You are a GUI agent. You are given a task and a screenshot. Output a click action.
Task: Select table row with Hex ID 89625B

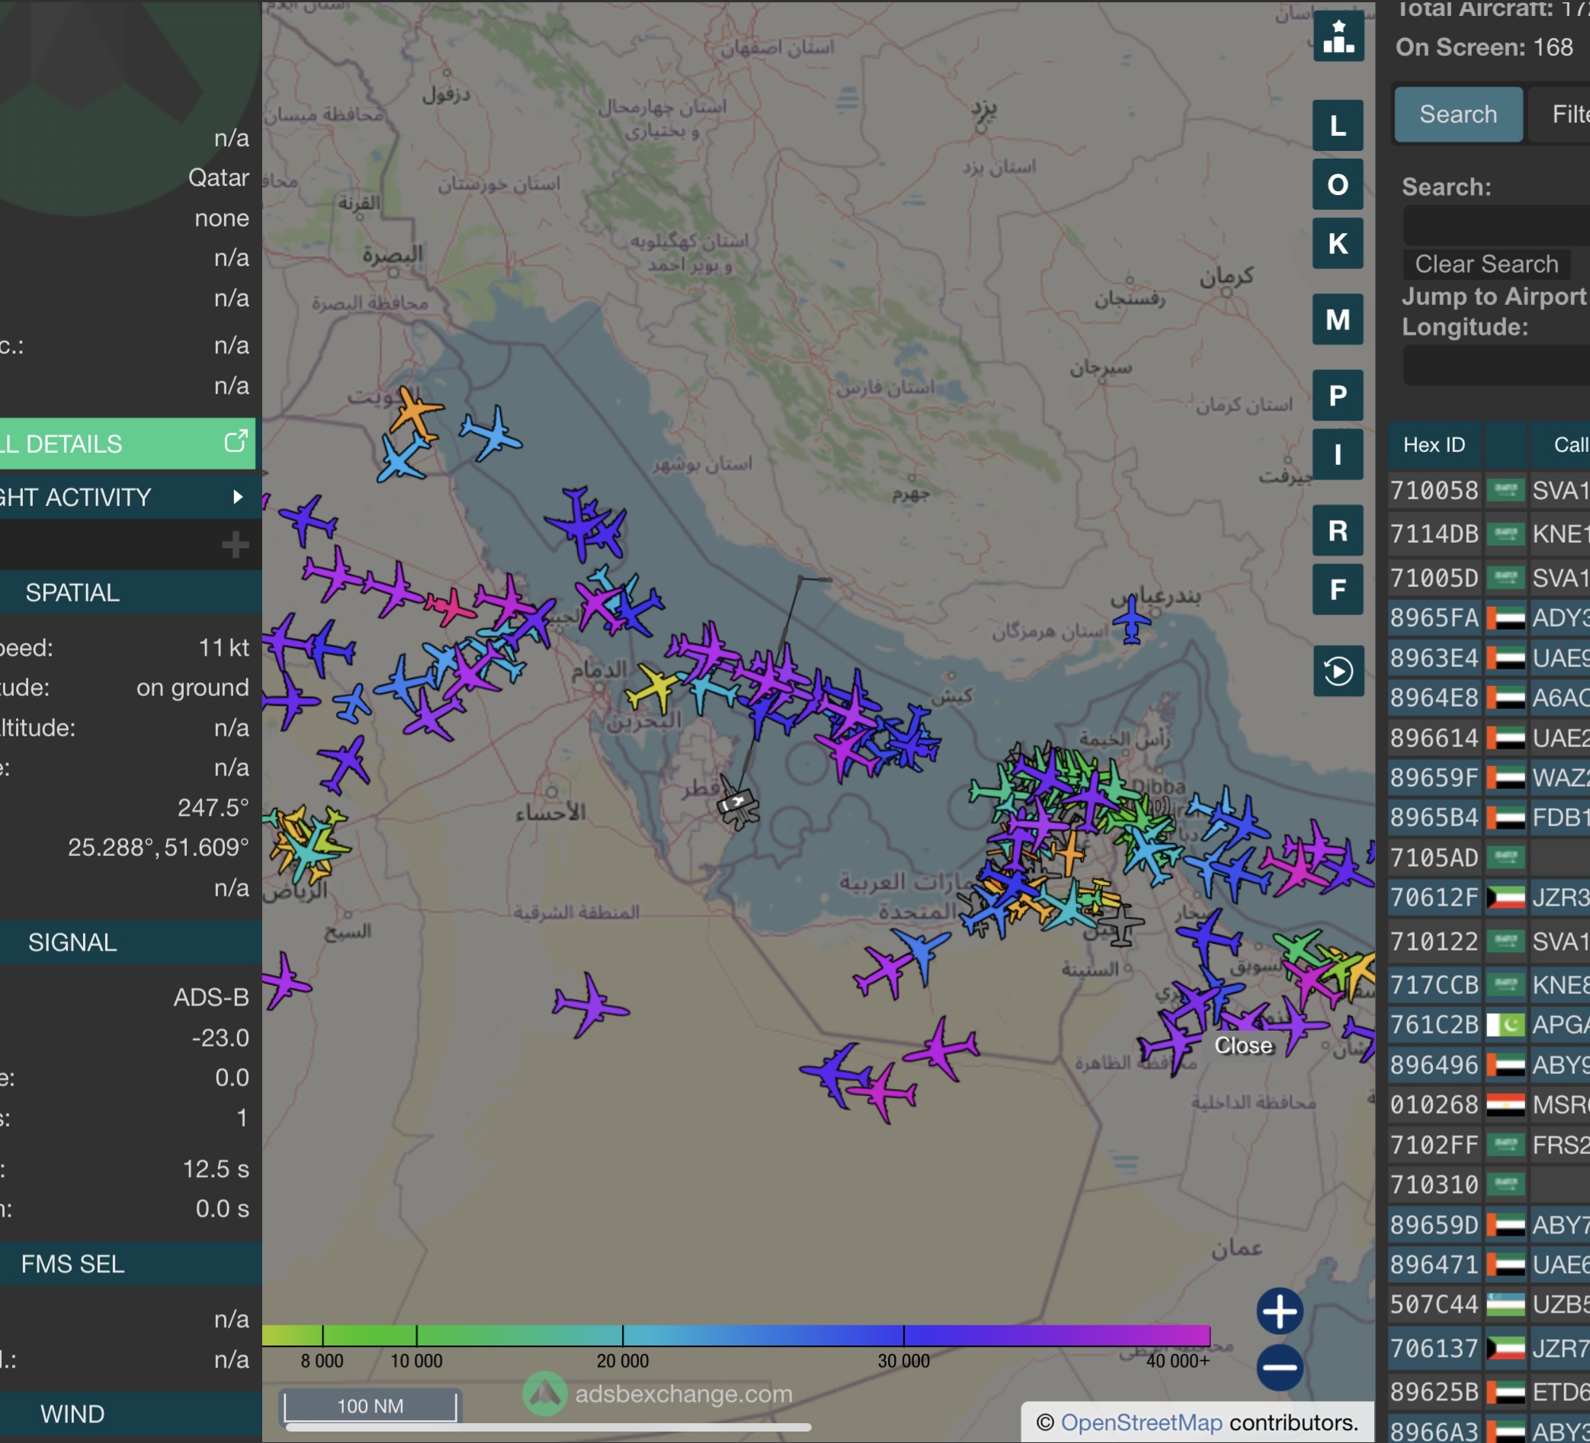pos(1489,1393)
